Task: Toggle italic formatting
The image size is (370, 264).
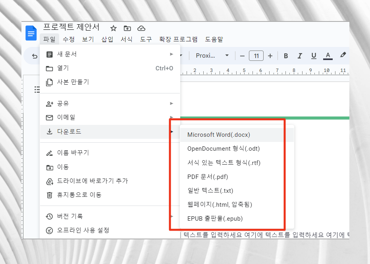Action: (x=300, y=56)
